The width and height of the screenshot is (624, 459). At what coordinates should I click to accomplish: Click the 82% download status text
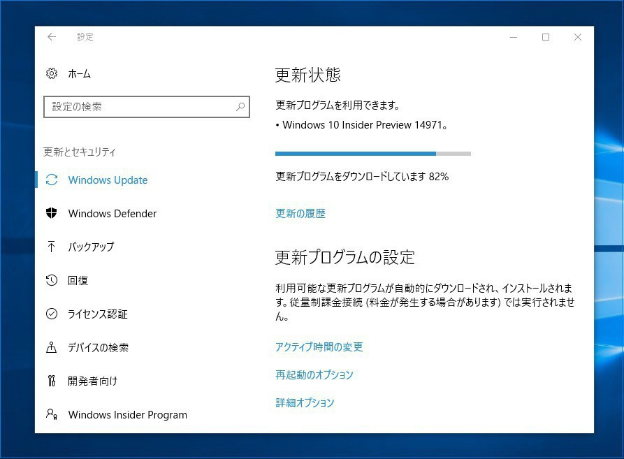point(362,176)
